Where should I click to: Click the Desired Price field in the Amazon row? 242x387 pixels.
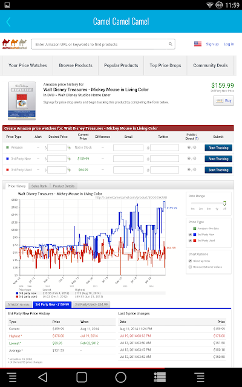tap(57, 148)
